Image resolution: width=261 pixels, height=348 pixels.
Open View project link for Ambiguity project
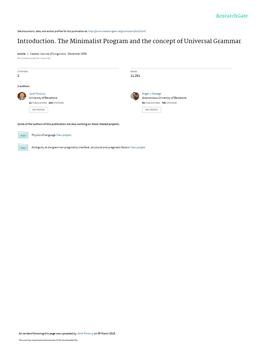coord(138,147)
